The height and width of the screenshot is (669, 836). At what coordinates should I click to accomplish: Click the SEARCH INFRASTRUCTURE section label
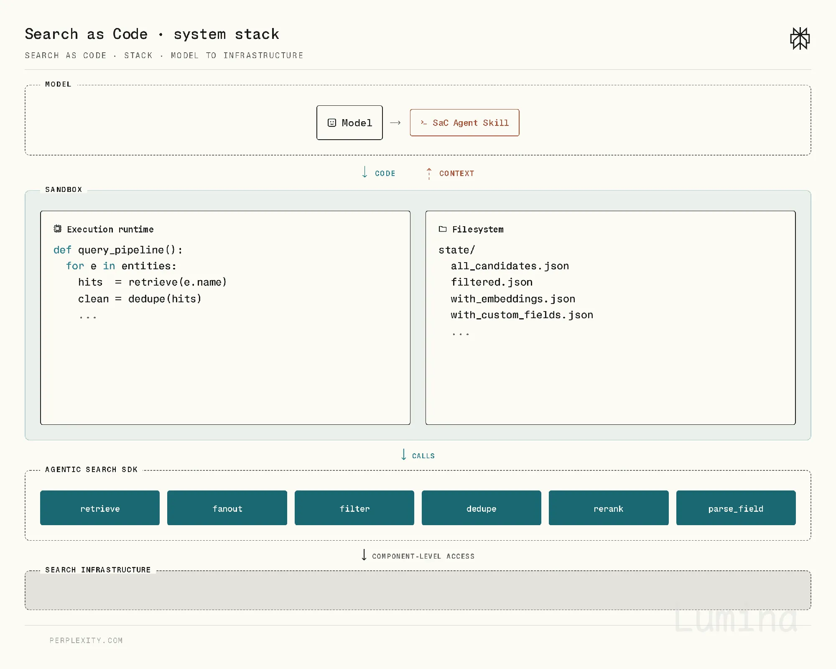[x=98, y=570]
